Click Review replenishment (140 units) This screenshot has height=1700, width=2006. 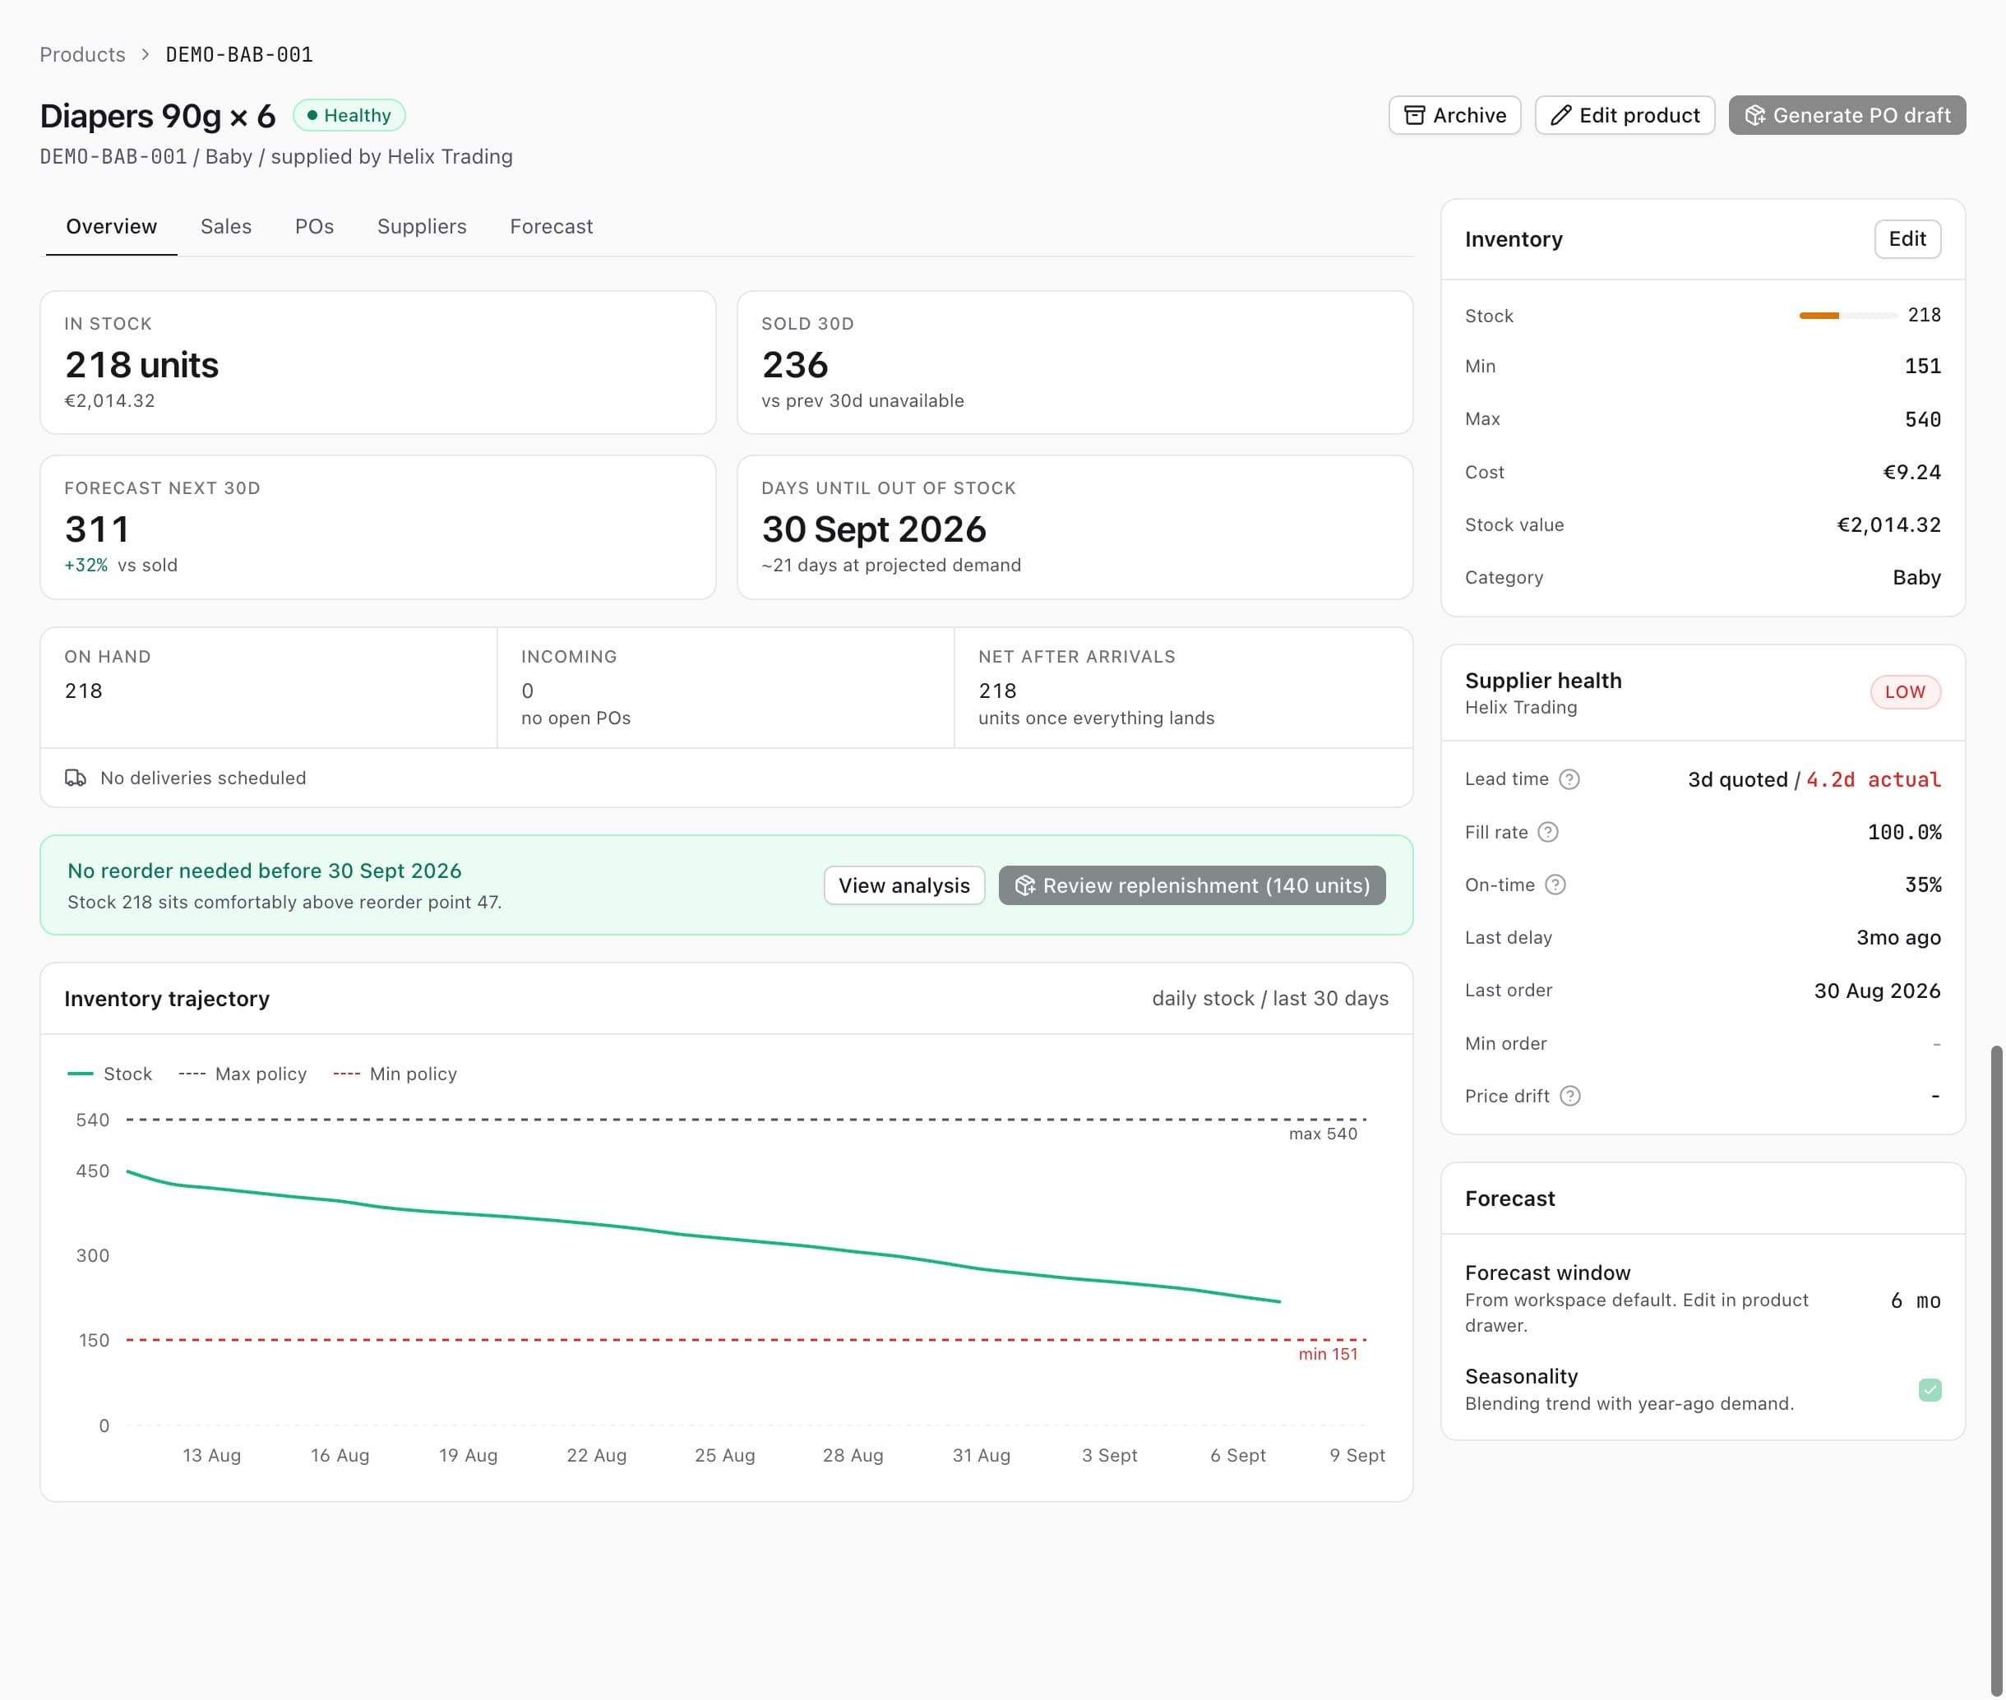1191,885
